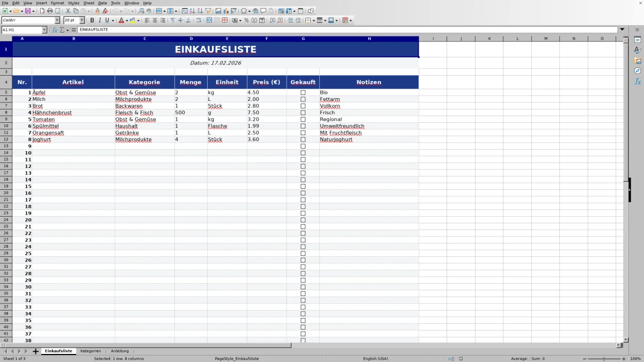Open the font name dropdown
Screen dimensions: 644x362
coord(57,20)
